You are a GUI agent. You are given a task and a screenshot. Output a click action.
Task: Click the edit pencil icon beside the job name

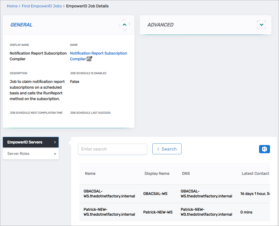click(89, 59)
